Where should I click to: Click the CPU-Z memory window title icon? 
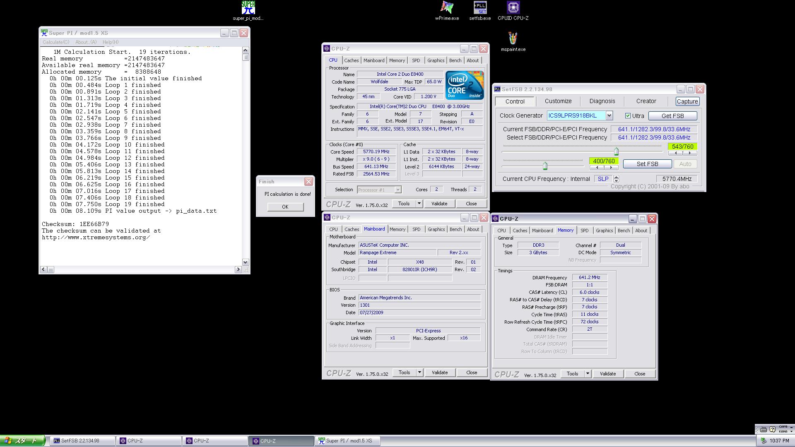pyautogui.click(x=495, y=219)
